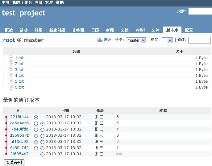The width and height of the screenshot is (212, 166).
Task: Click the statistics bar chart icon
Action: [100, 40]
